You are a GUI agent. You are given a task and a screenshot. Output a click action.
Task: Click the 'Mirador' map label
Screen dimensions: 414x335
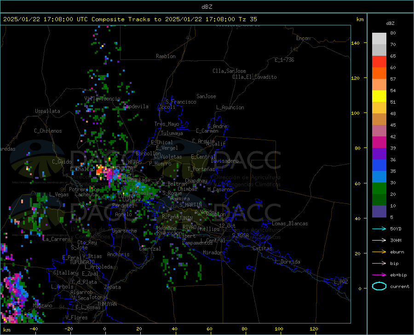pos(212,253)
